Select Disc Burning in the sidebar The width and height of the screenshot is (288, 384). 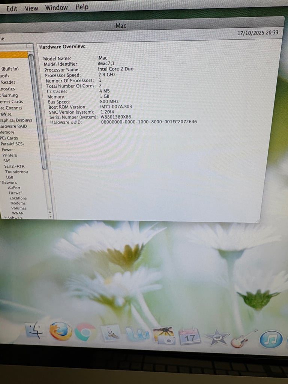9,95
